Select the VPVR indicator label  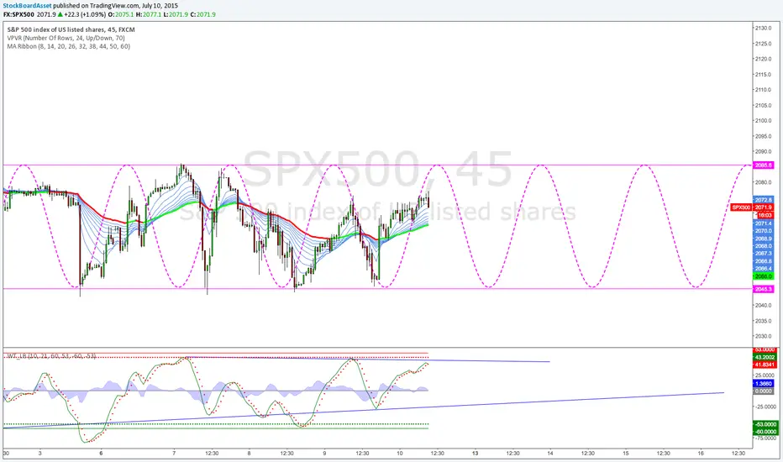pos(66,38)
